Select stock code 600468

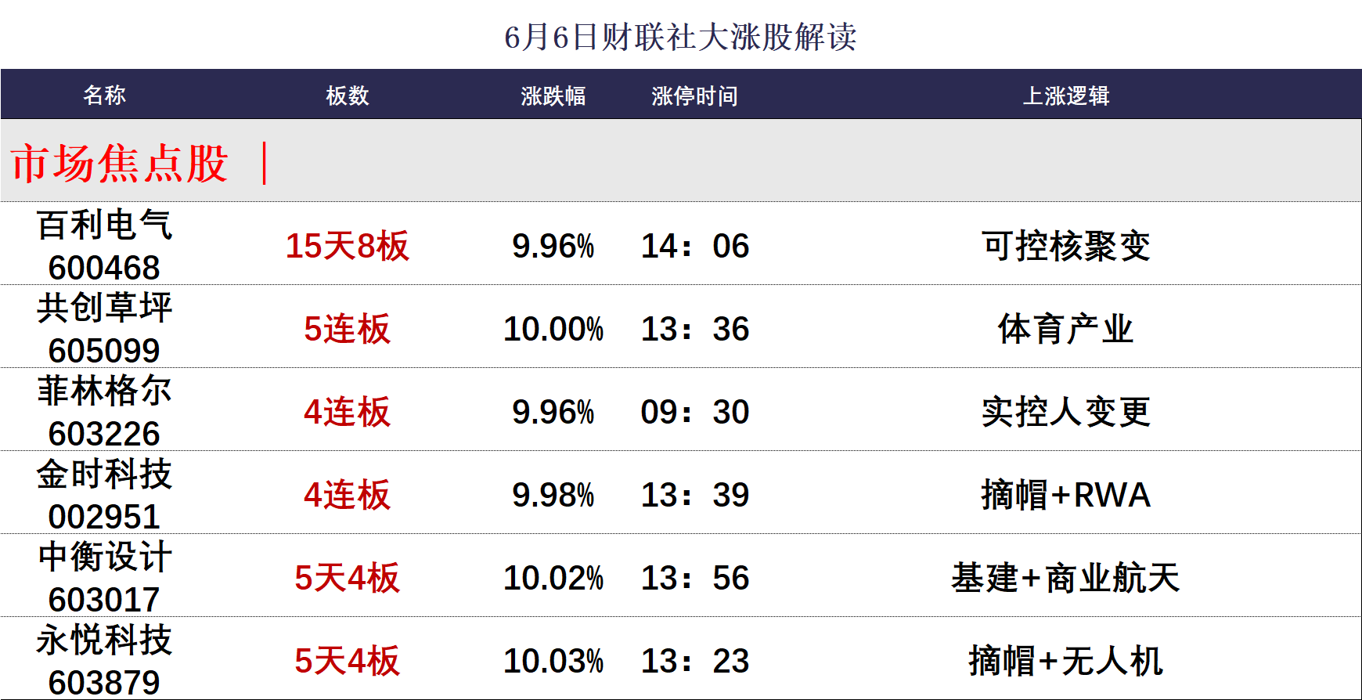[x=104, y=268]
